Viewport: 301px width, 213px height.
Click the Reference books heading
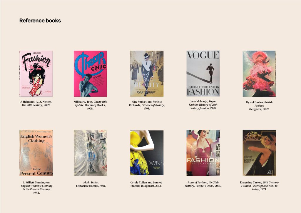pyautogui.click(x=40, y=21)
